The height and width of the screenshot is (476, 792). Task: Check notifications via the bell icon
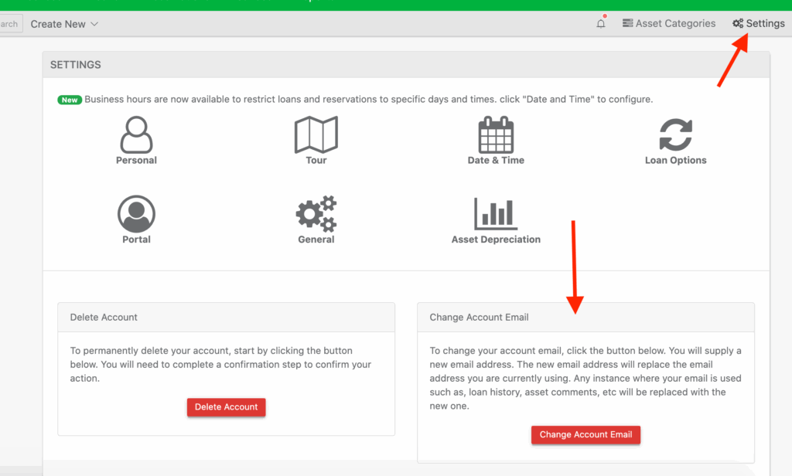pyautogui.click(x=601, y=23)
